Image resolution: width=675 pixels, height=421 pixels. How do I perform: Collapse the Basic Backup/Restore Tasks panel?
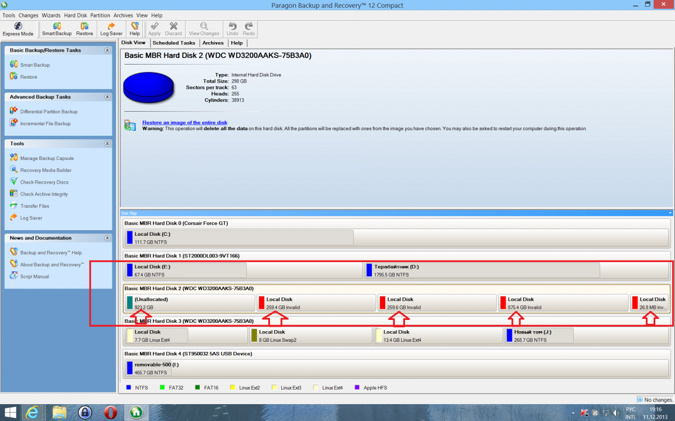pyautogui.click(x=107, y=51)
